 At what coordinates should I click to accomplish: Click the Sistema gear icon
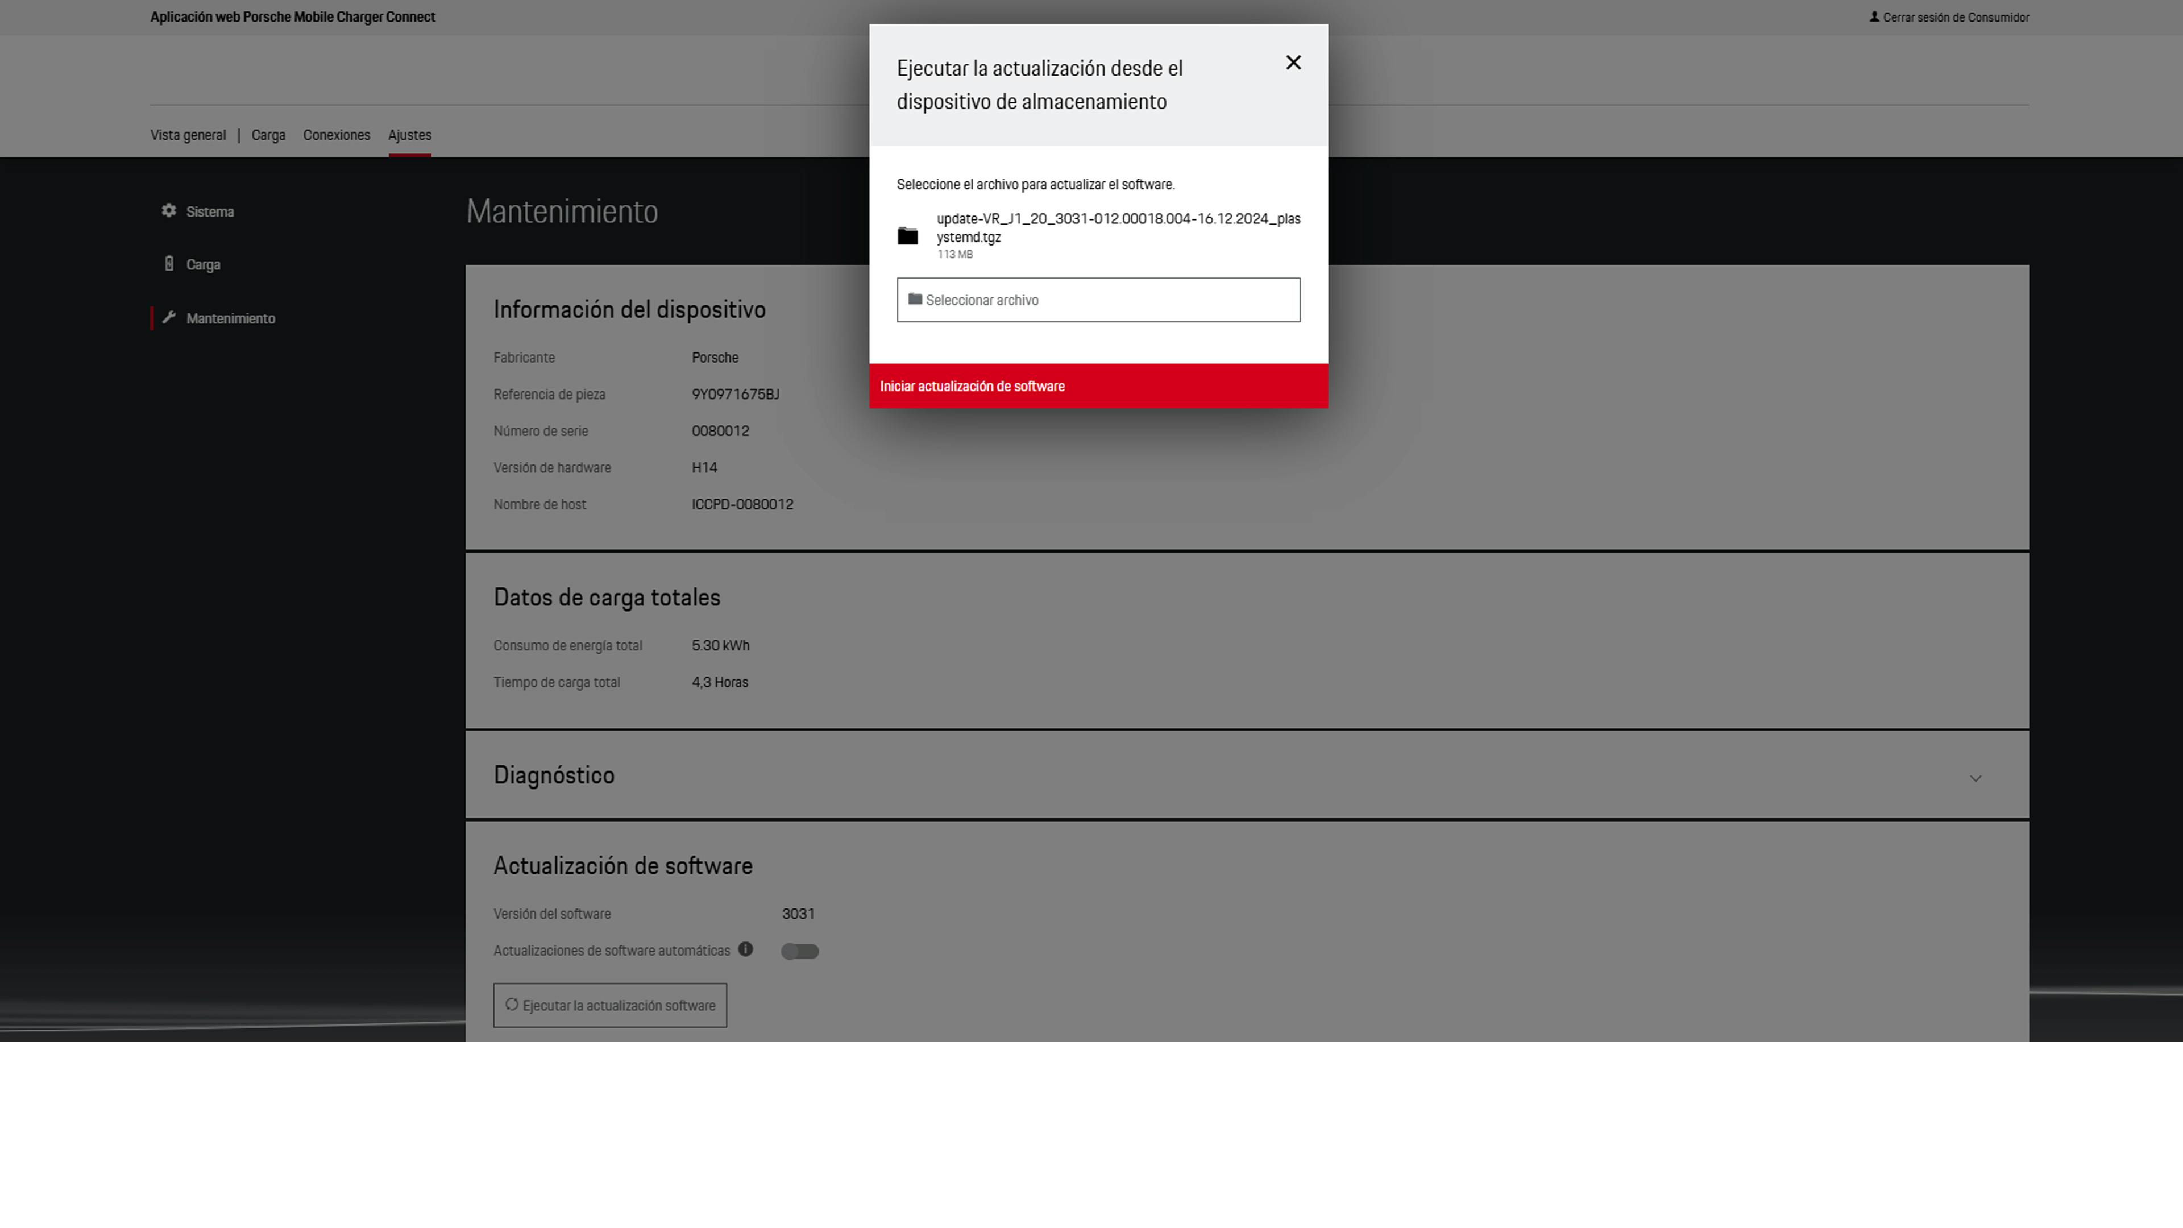pyautogui.click(x=169, y=211)
